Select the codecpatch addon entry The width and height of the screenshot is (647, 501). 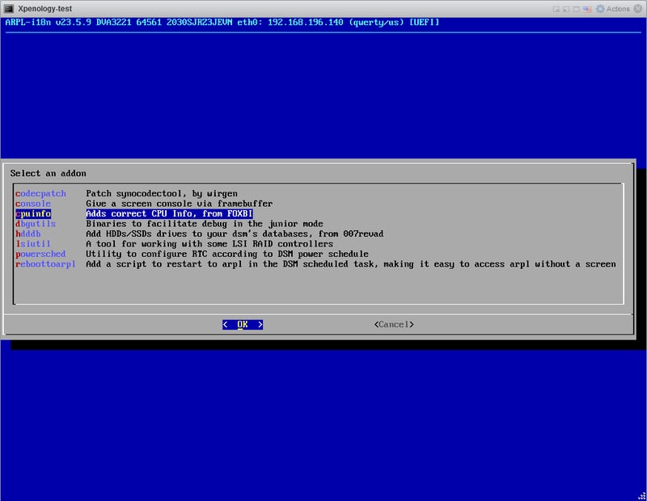tap(40, 194)
